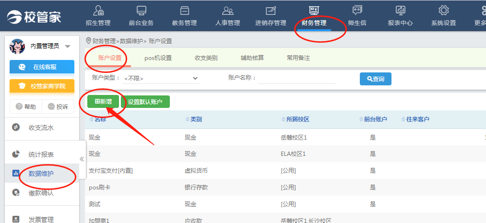Click the 查询 search button
Viewport: 486px width, 223px height.
(x=376, y=79)
